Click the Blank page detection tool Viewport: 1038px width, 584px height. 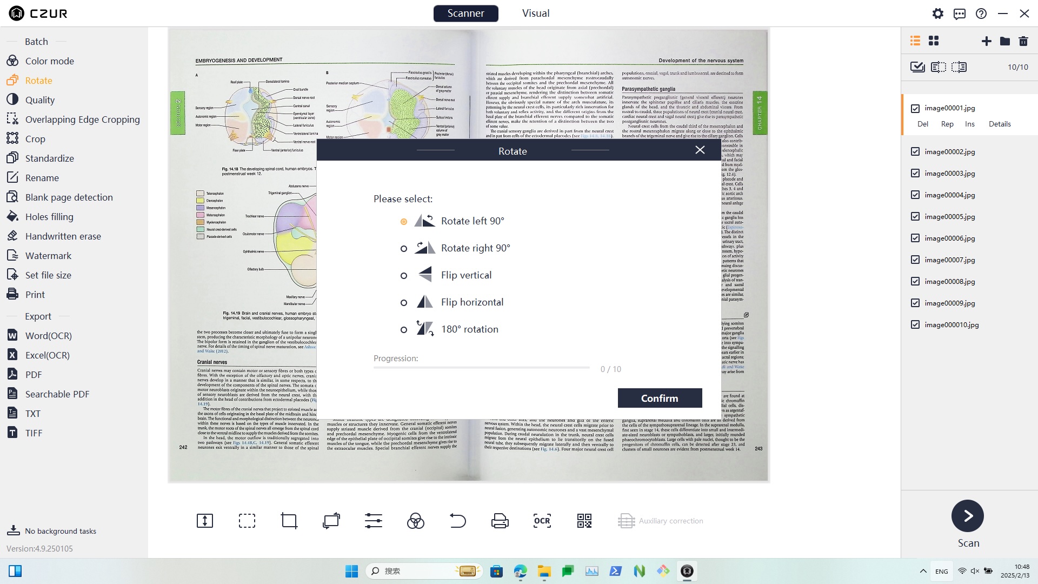[69, 197]
